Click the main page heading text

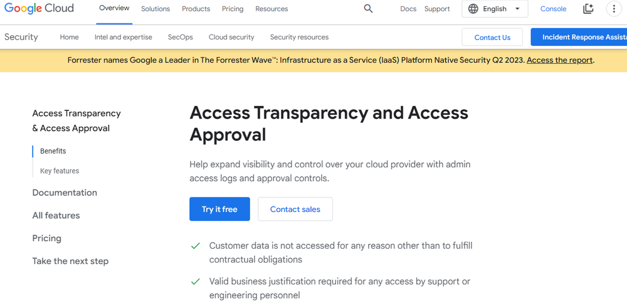point(329,123)
